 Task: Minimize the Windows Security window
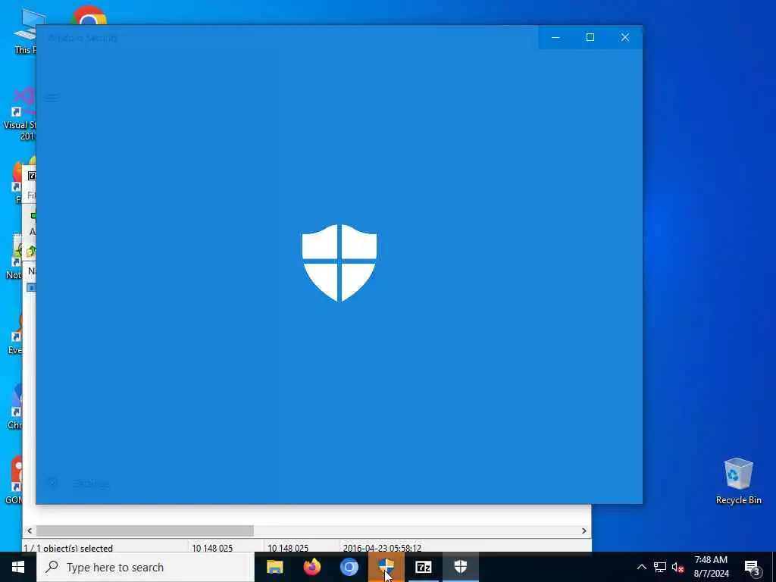[x=555, y=37]
